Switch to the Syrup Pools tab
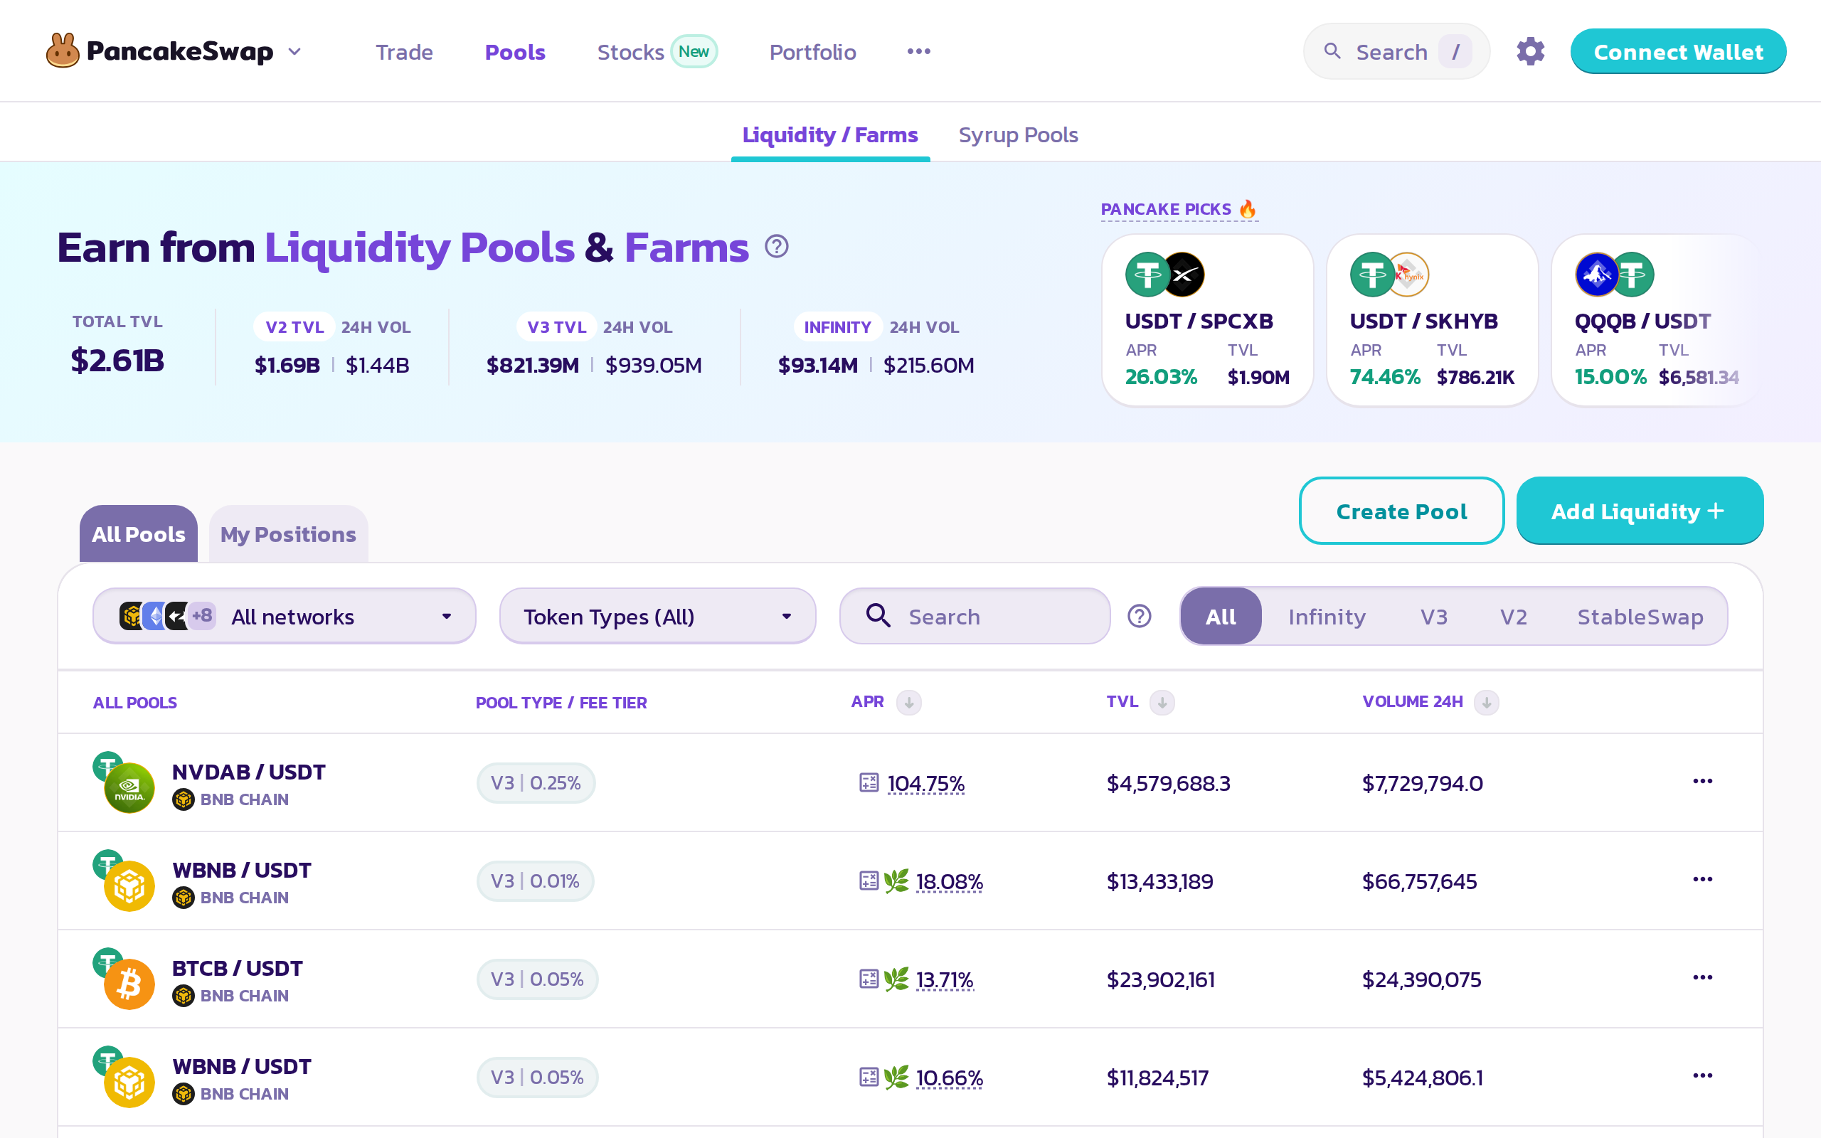 tap(1018, 134)
